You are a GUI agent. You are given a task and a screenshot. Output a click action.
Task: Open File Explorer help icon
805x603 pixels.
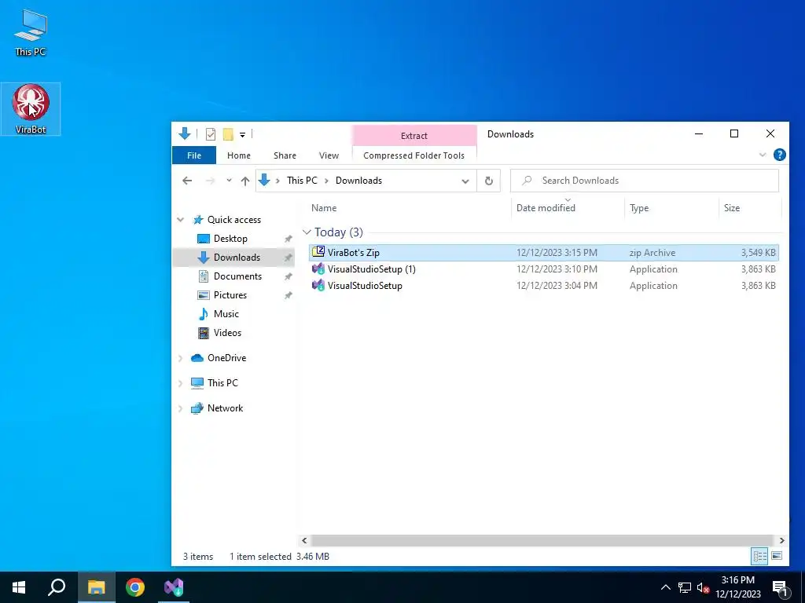779,155
